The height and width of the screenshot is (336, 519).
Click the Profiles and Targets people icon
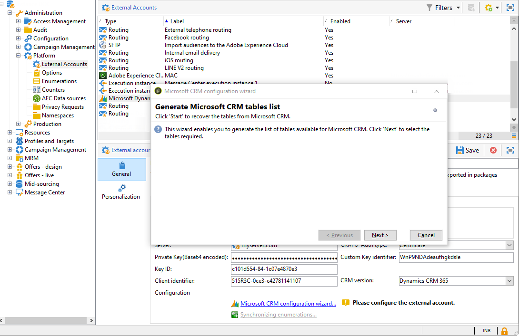(x=20, y=141)
